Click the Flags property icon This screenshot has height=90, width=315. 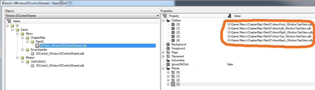point(168,52)
